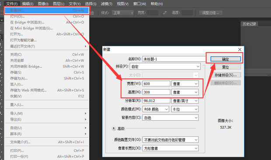Open the 颜色配置文件(O) dropdown
This screenshot has height=160, width=271.
[170, 140]
